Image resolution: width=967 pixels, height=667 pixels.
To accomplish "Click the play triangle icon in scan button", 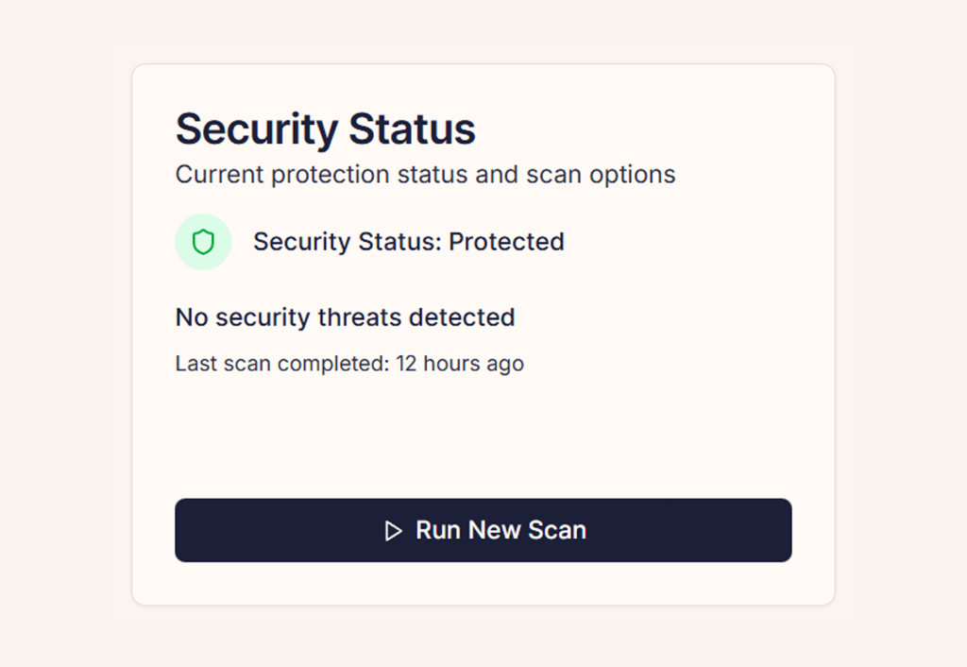I will pyautogui.click(x=394, y=531).
